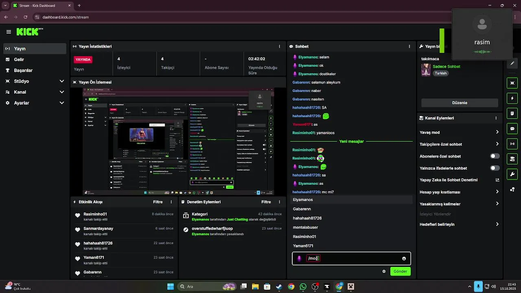Viewport: 521px width, 293px height.
Task: Click the purple microphone badge in the chat input
Action: coord(299,258)
